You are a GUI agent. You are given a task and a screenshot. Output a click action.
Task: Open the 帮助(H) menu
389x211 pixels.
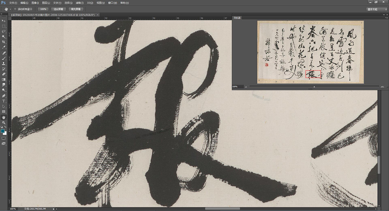[124, 3]
